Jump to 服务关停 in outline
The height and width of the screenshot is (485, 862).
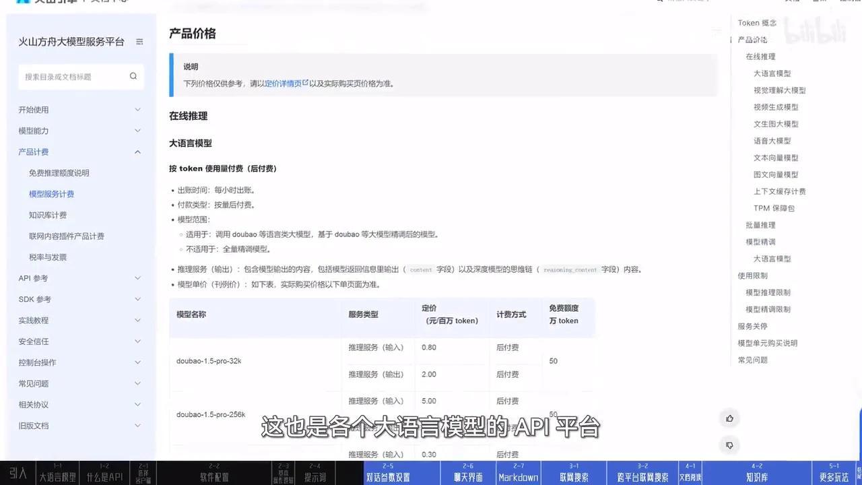pyautogui.click(x=752, y=326)
